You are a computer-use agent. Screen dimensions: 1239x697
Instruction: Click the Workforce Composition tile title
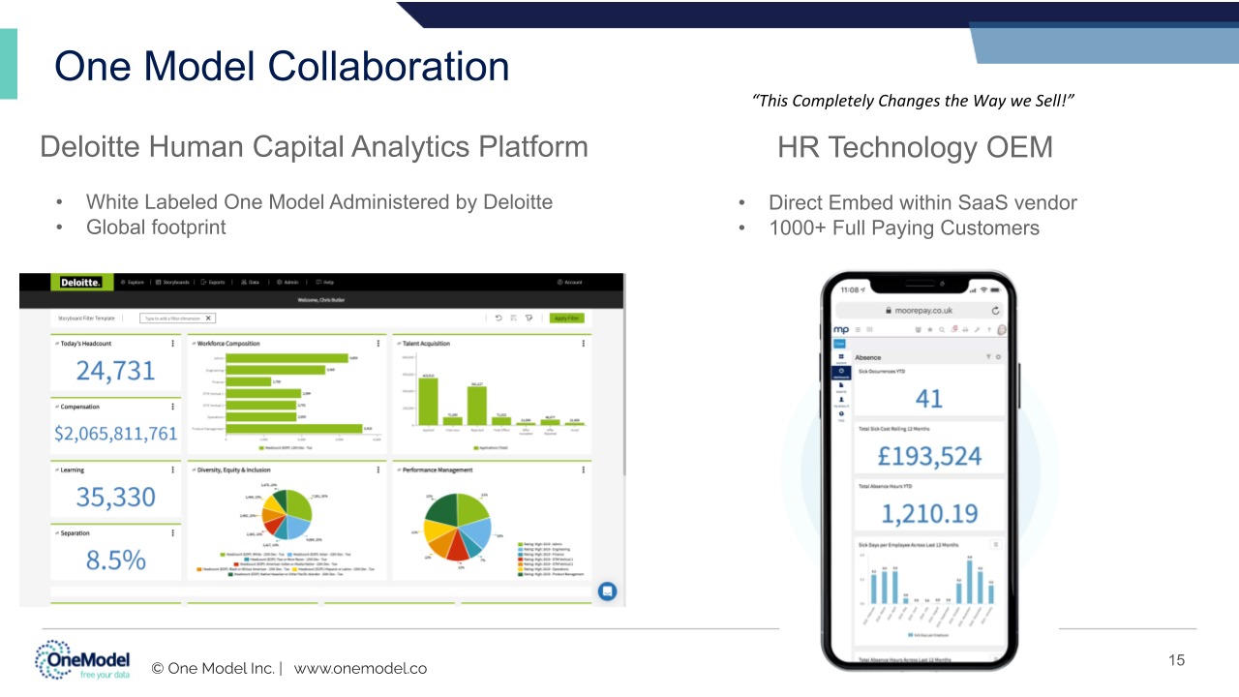coord(227,344)
